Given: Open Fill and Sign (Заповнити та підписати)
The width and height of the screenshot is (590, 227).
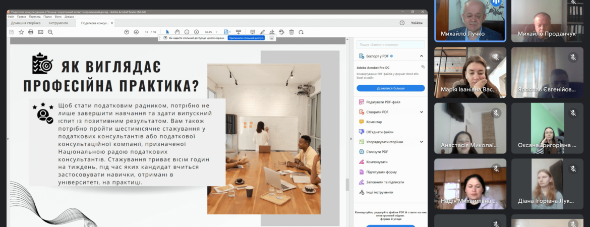Looking at the screenshot, I should click(382, 182).
